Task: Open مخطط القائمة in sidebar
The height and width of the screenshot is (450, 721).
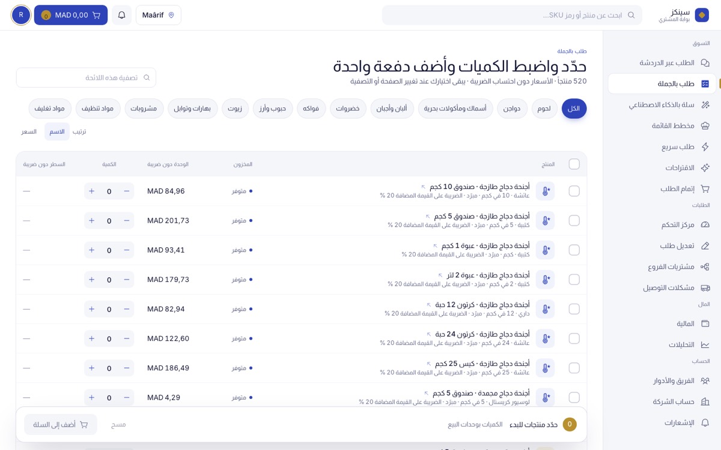Action: point(663,126)
